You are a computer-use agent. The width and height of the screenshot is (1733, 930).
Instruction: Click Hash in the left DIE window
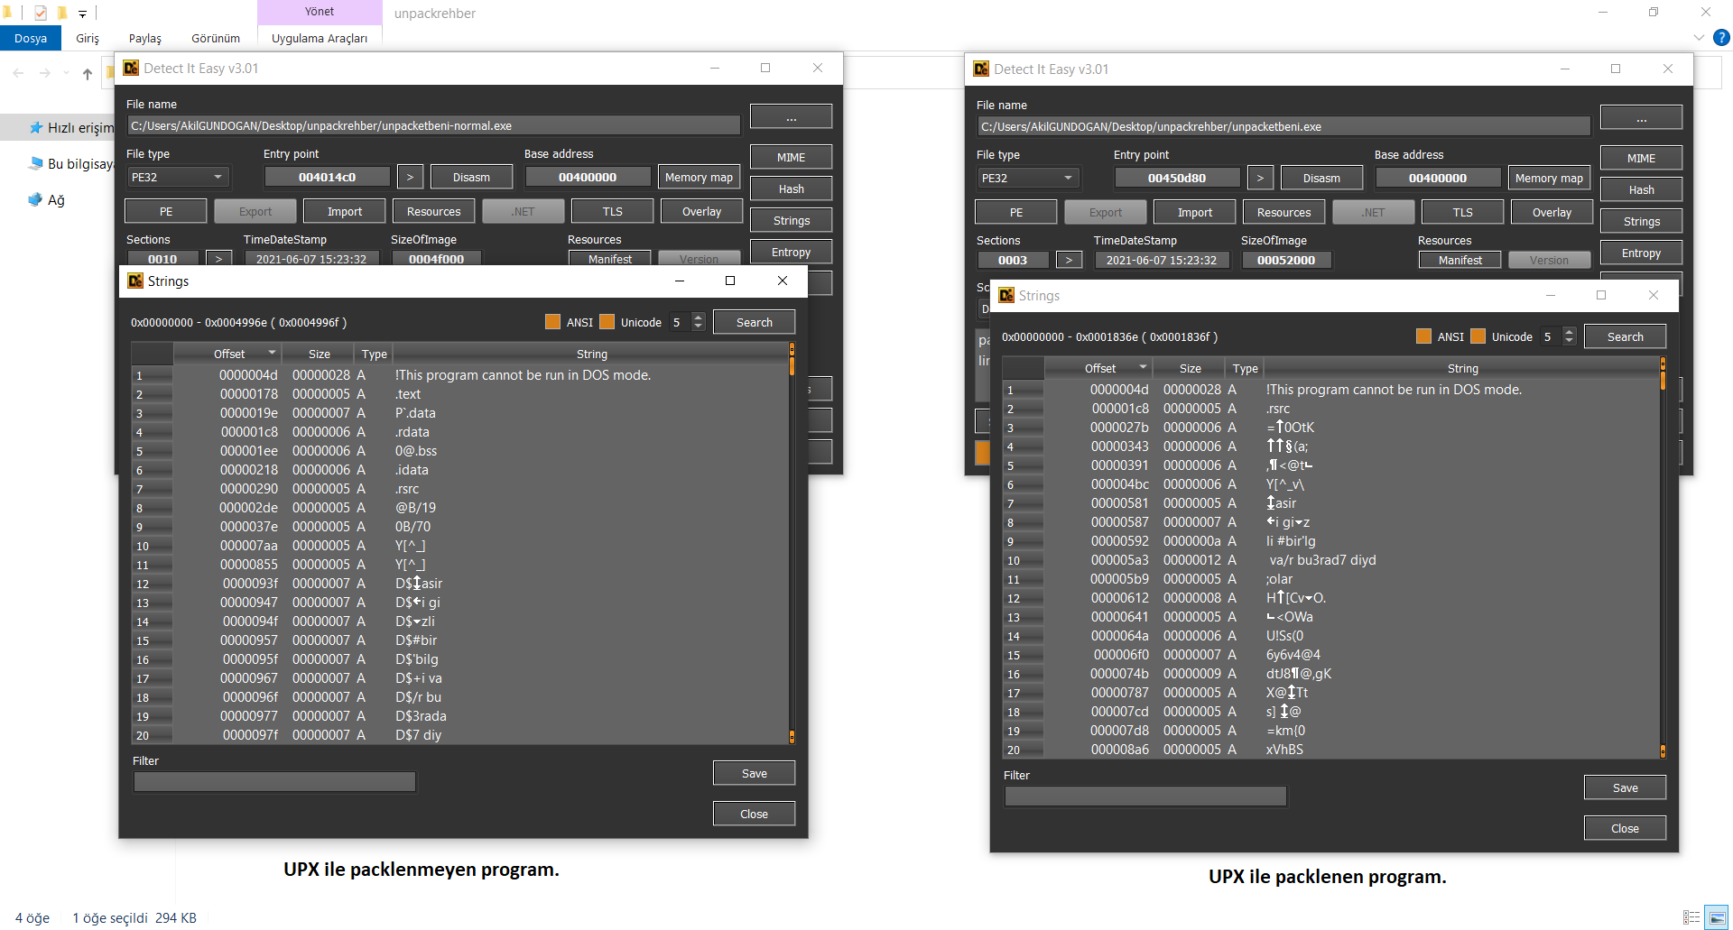791,189
